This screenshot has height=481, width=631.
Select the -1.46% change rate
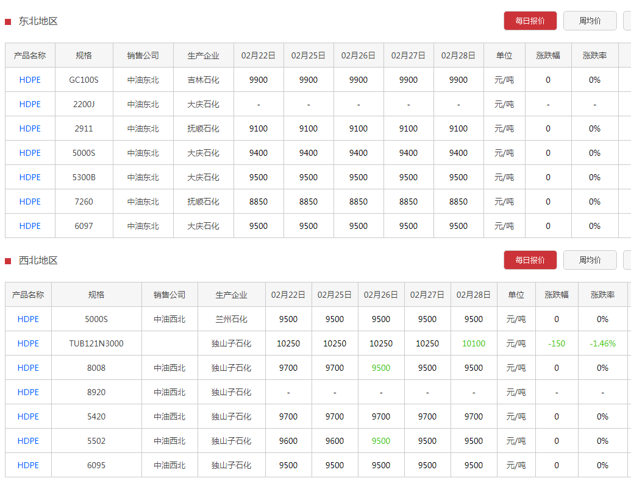pos(602,343)
